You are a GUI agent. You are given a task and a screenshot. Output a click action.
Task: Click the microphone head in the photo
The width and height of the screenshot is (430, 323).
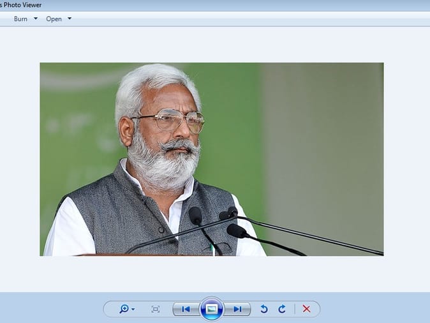[195, 216]
